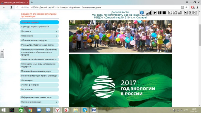This screenshot has width=201, height=113.
Task: Open a new browser tab
Action: point(32,2)
